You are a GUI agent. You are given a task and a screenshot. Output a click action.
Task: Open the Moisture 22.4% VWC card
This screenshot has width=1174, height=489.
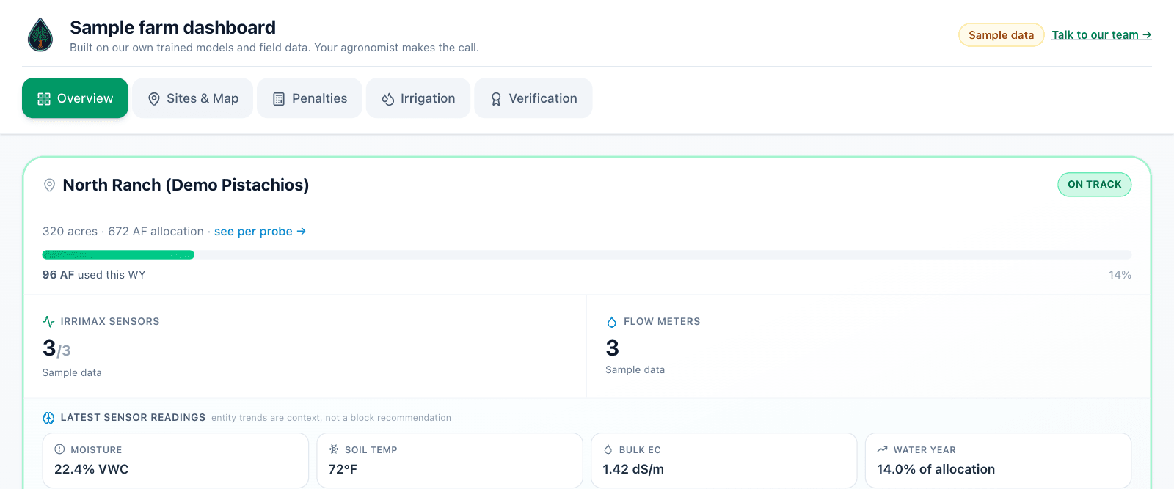pos(175,460)
